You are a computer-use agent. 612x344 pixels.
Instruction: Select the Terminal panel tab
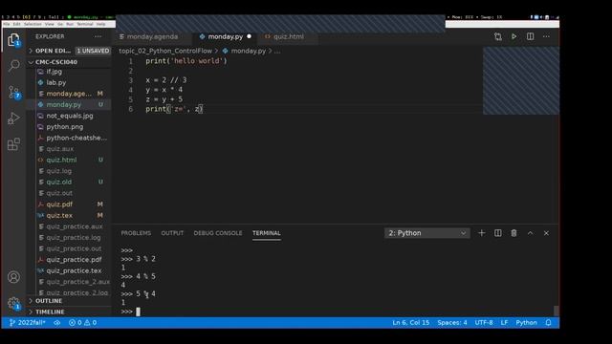tap(267, 233)
